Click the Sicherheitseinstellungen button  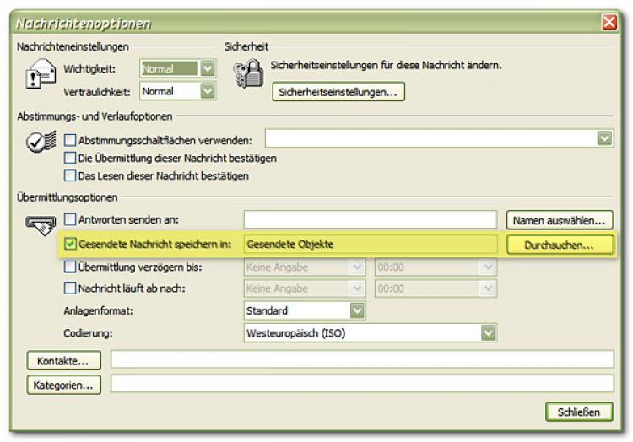(x=338, y=92)
